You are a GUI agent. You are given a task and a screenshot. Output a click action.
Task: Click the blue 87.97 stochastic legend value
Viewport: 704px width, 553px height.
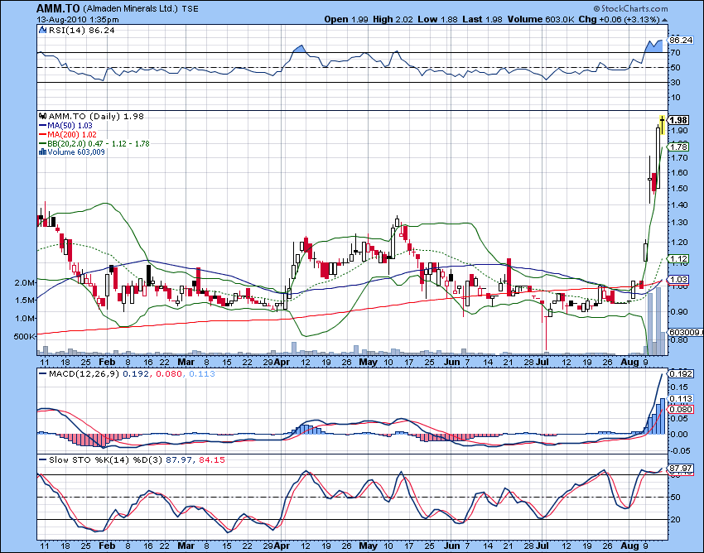click(x=178, y=460)
